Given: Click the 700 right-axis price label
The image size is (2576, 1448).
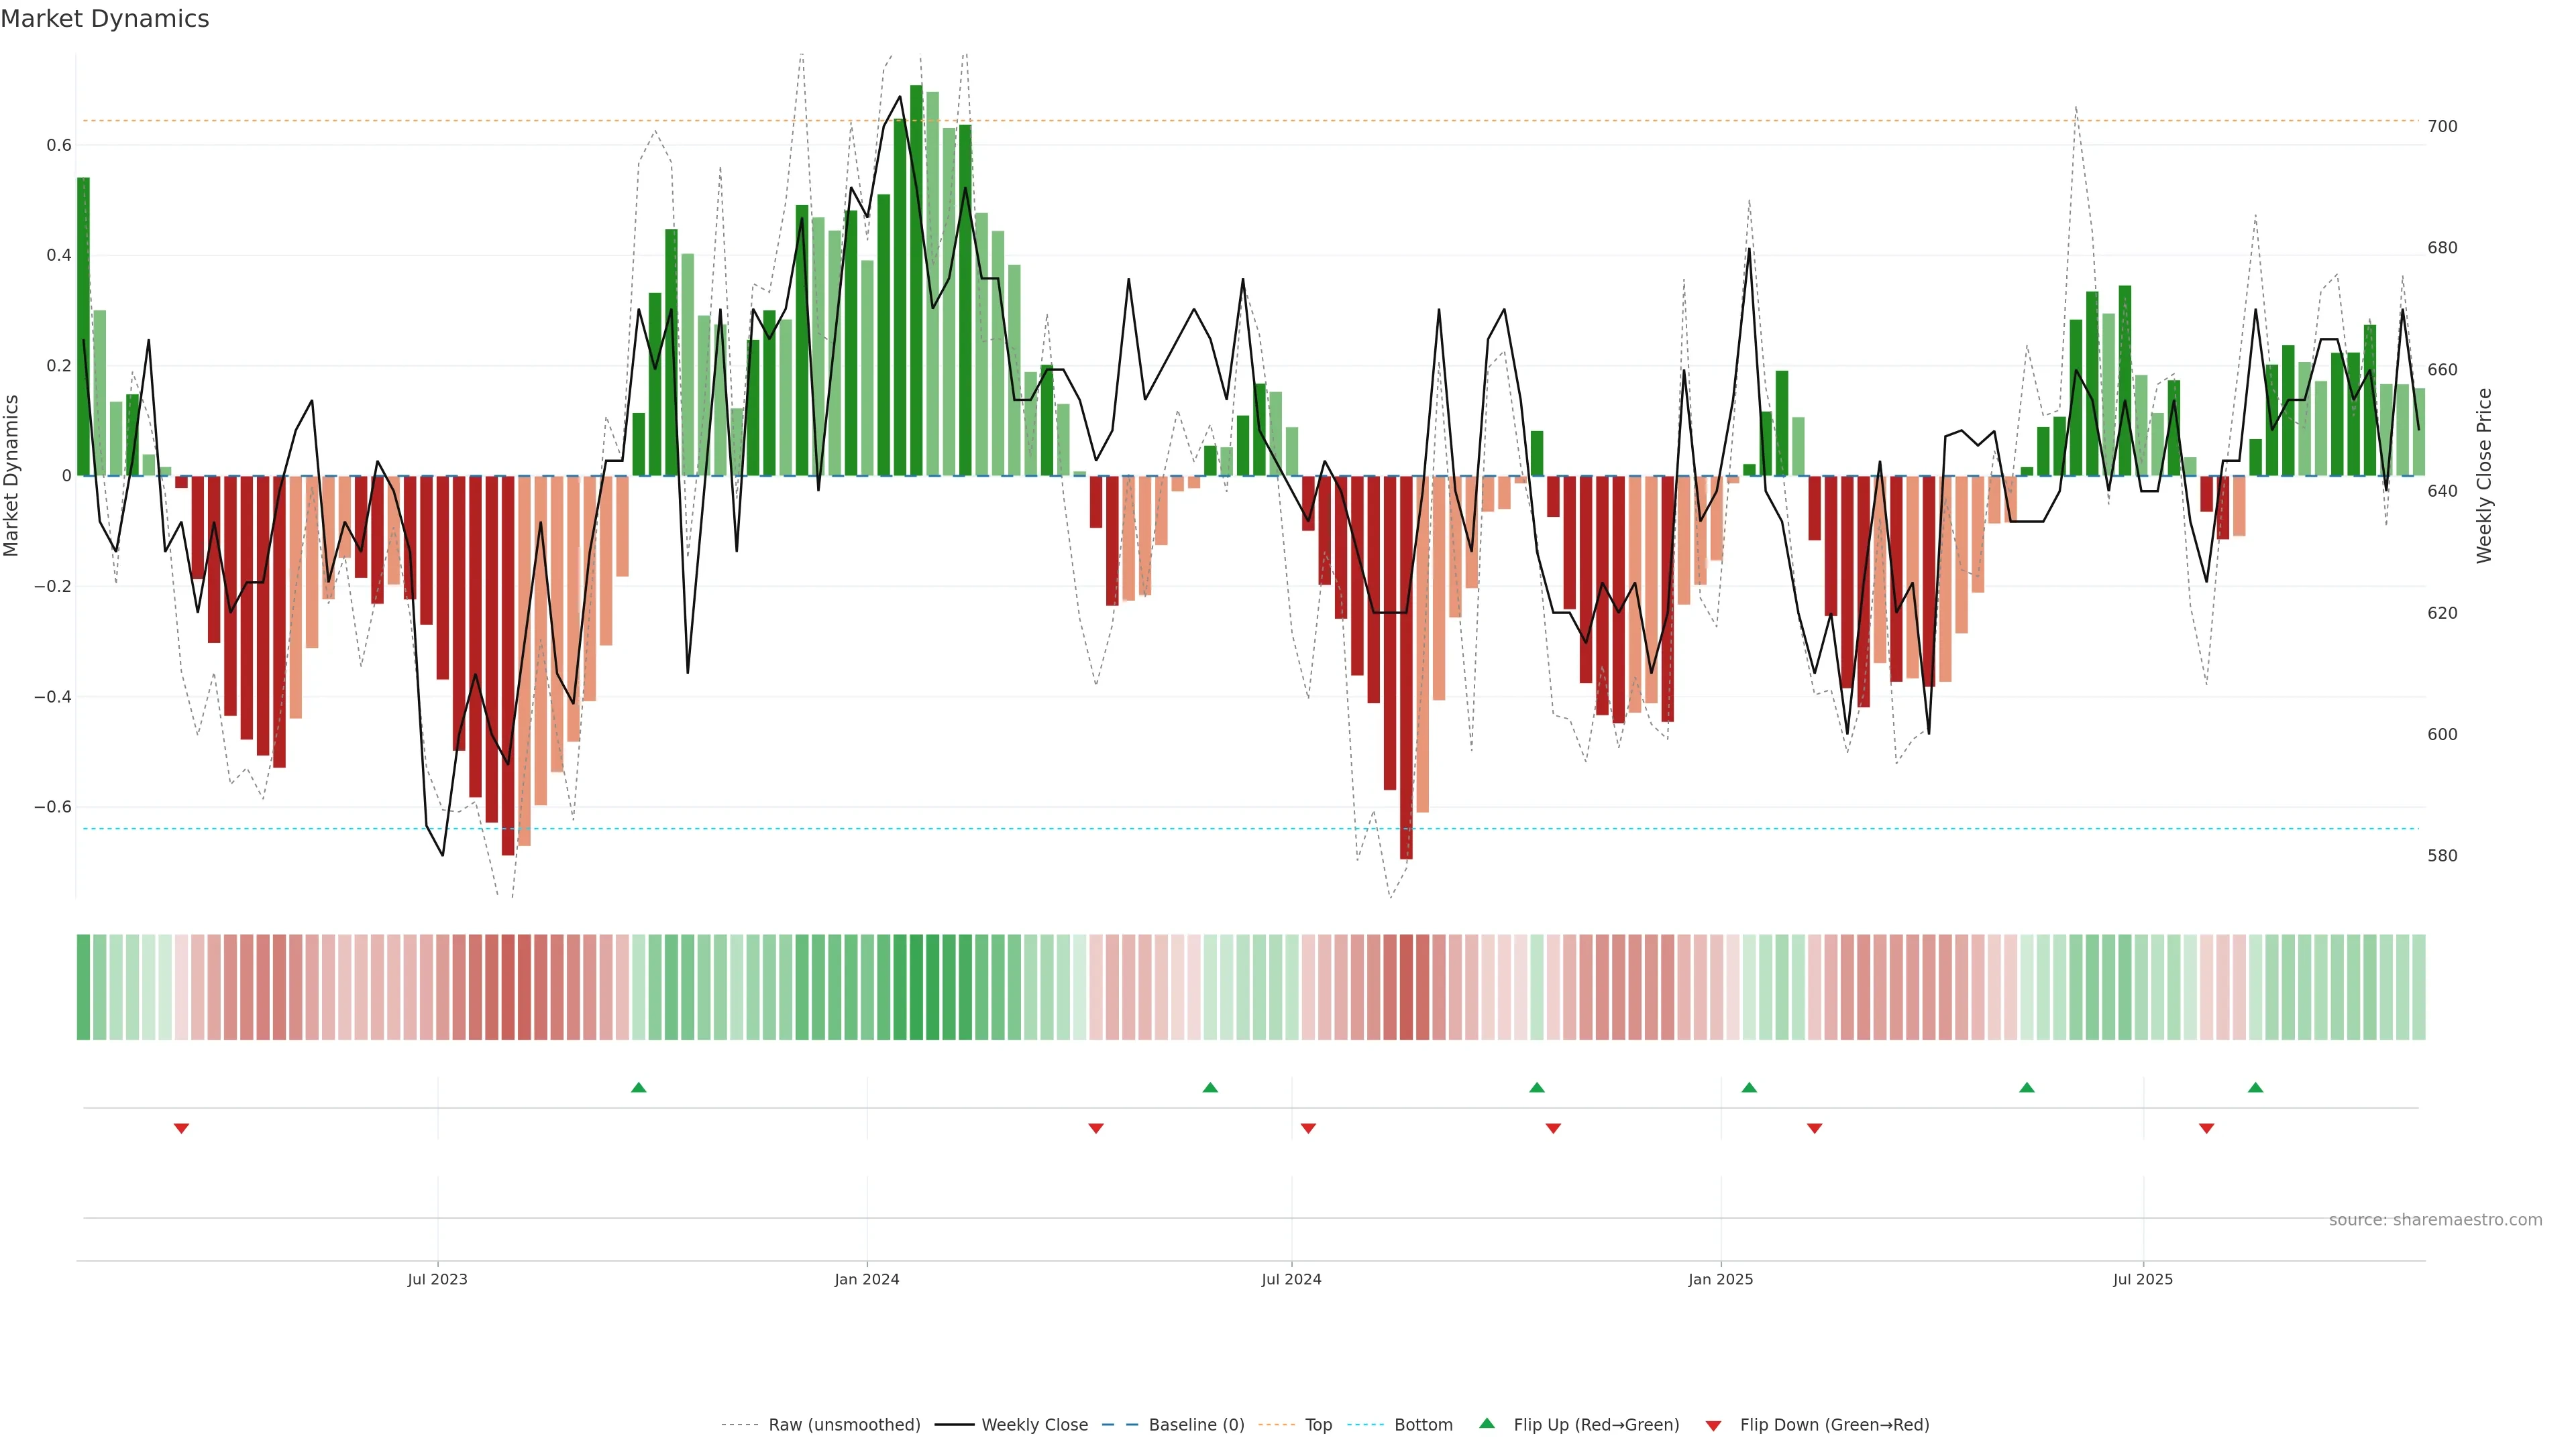Looking at the screenshot, I should point(2442,127).
